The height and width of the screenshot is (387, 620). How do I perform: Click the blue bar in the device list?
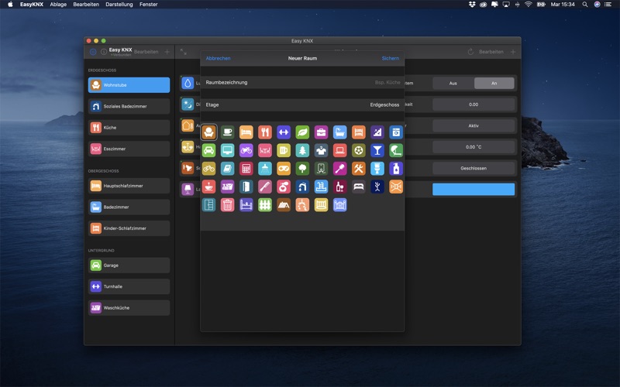474,189
